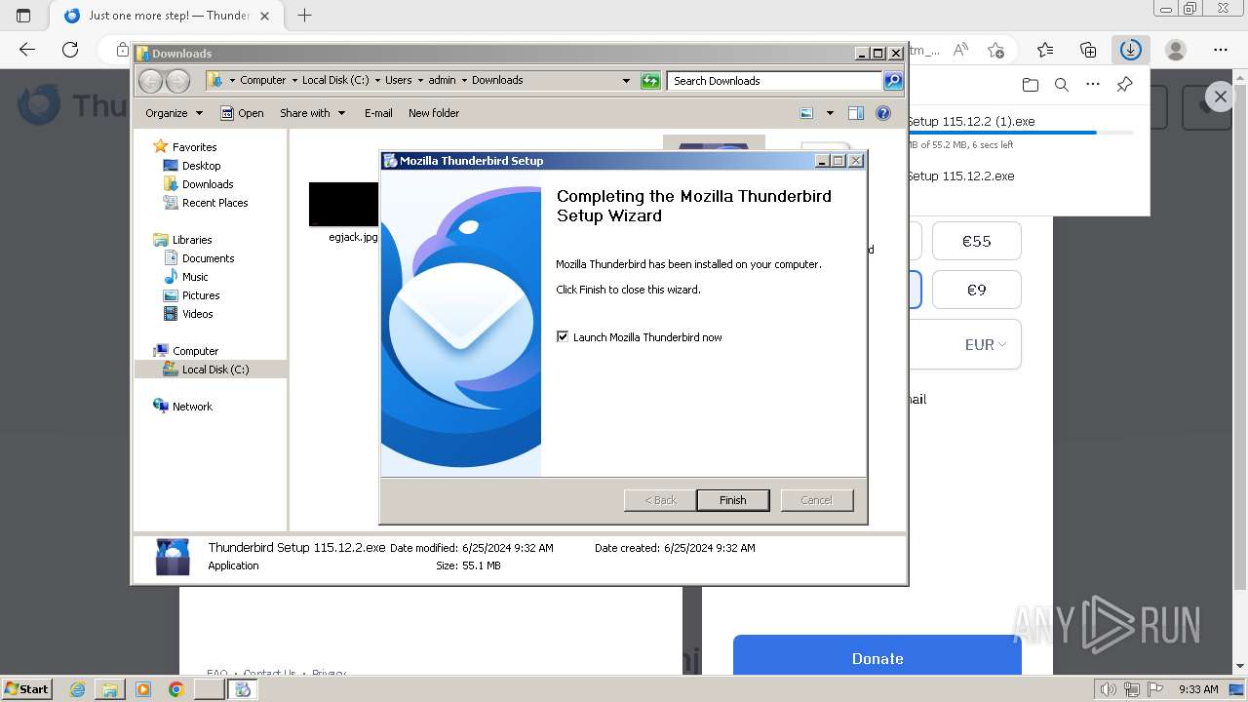Open Organize menu in Downloads window
Screen dimensions: 1248x702
click(174, 113)
